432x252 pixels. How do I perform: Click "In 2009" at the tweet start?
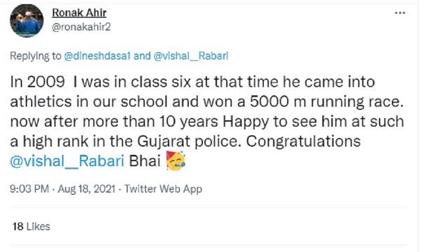[x=38, y=82]
